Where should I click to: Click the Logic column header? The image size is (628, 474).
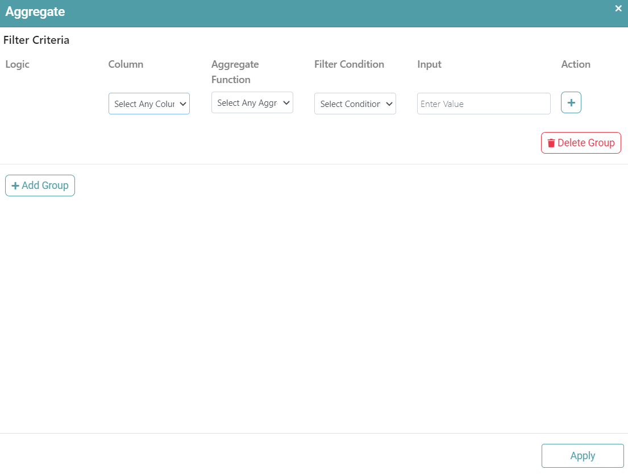[x=18, y=64]
